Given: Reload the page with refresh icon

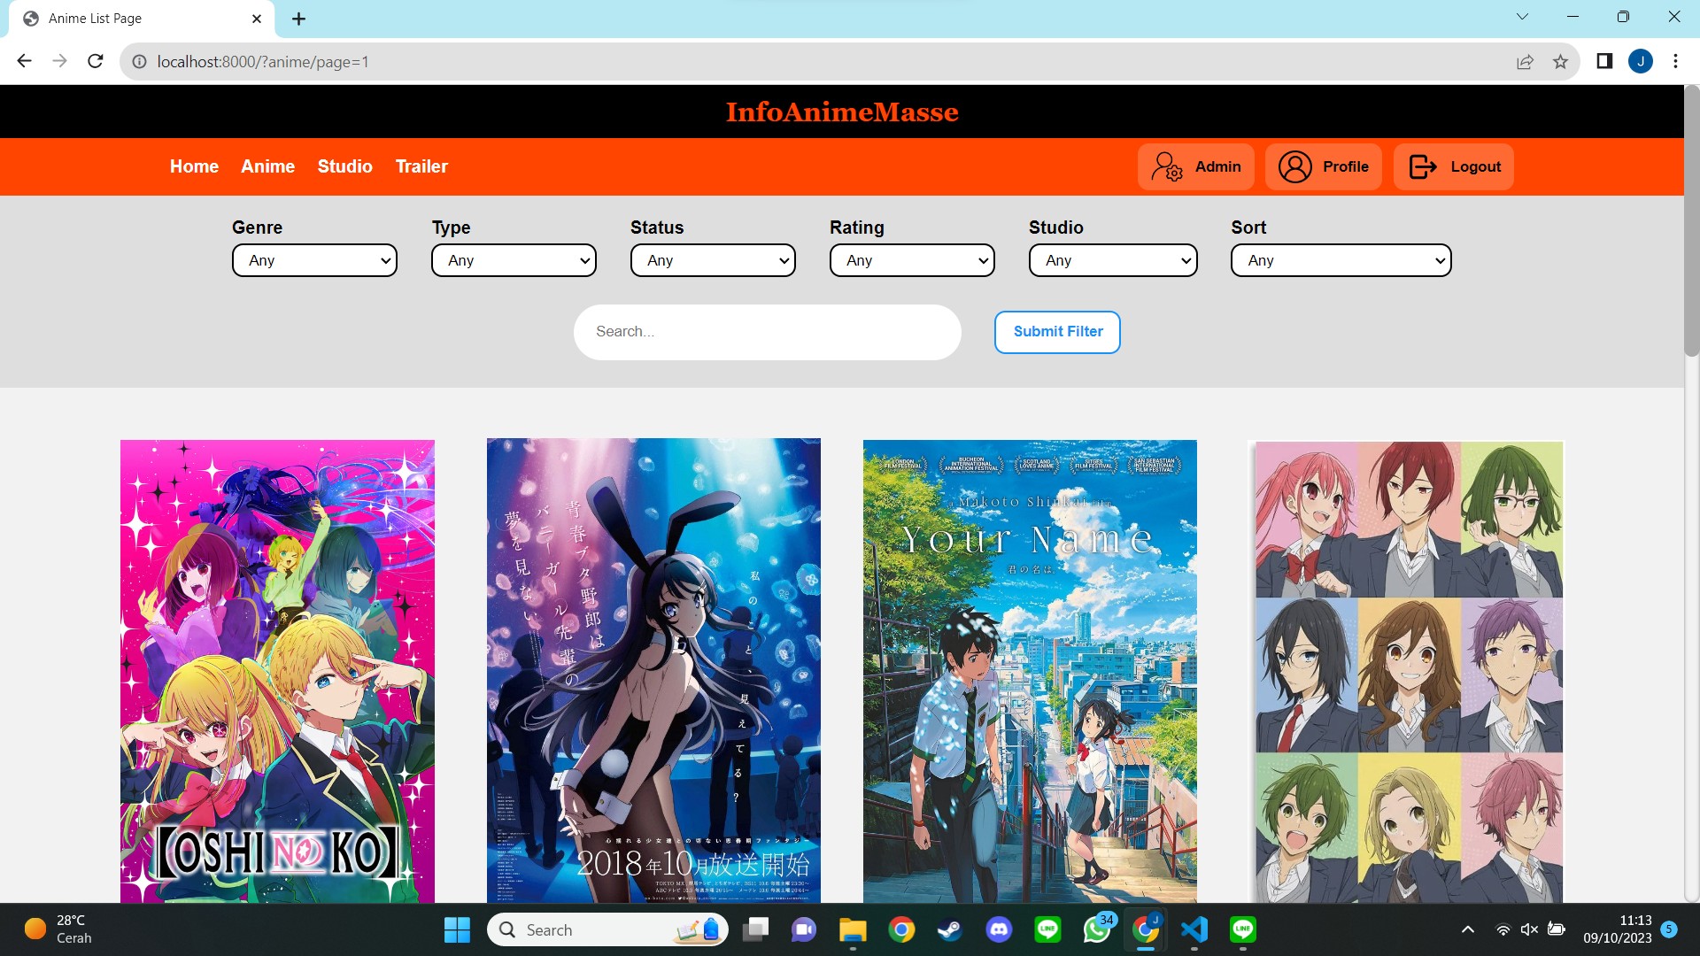Looking at the screenshot, I should pos(96,61).
